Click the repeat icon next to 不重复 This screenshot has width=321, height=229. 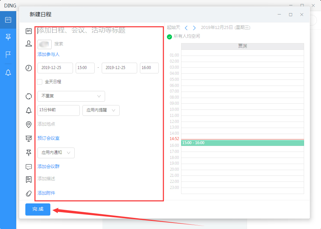point(29,96)
